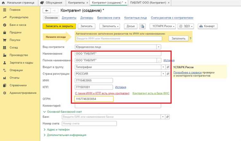Close the Контрагент (создание) tab
This screenshot has width=241, height=141.
125,3
